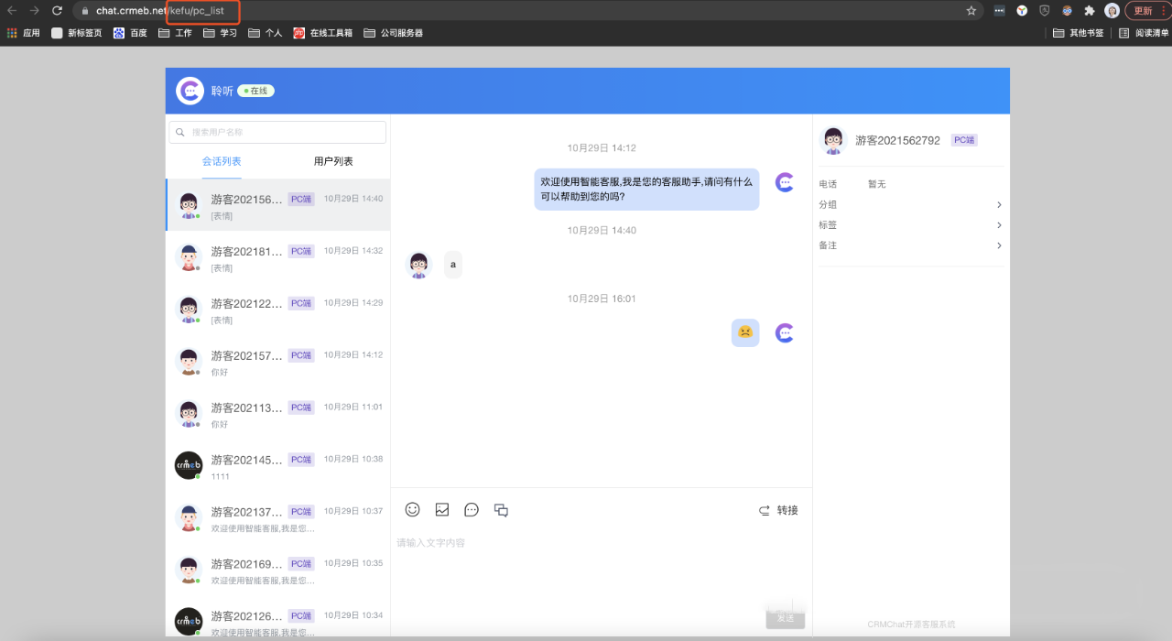Expand the 备注 remarks row
Screen dimensions: 1172x641
tap(910, 245)
